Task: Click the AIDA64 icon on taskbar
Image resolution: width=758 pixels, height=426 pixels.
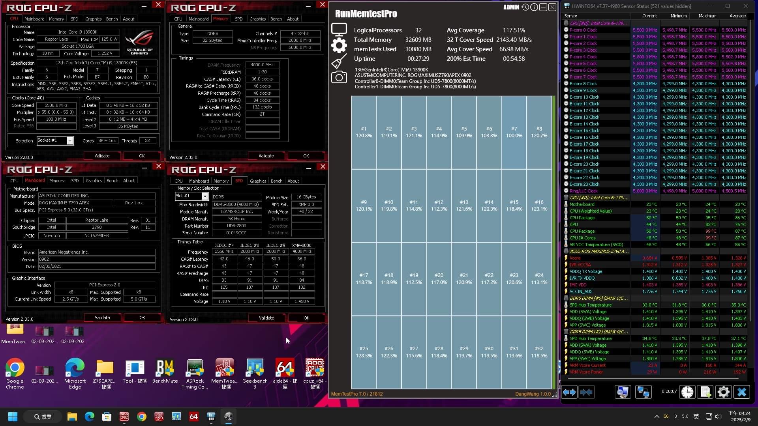Action: (x=194, y=417)
